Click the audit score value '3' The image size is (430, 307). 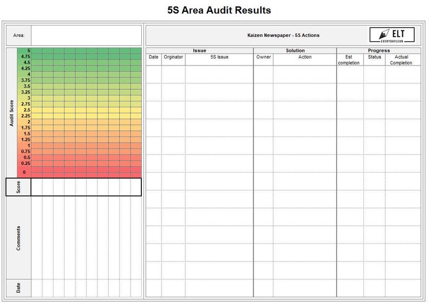point(29,98)
